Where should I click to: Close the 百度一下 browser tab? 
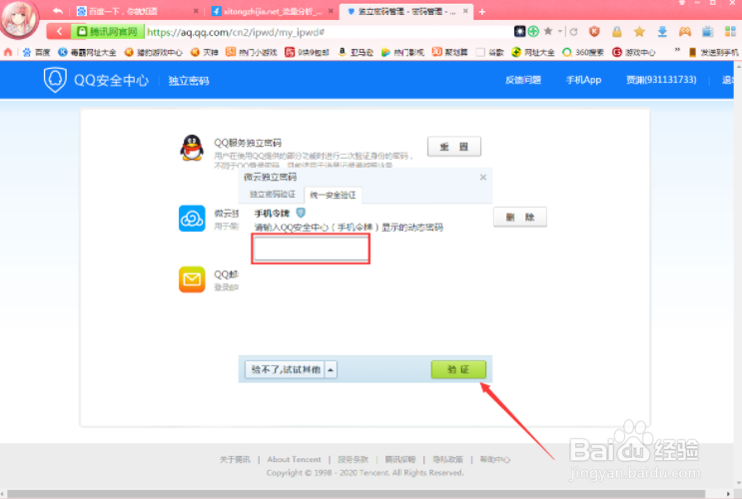coord(197,11)
